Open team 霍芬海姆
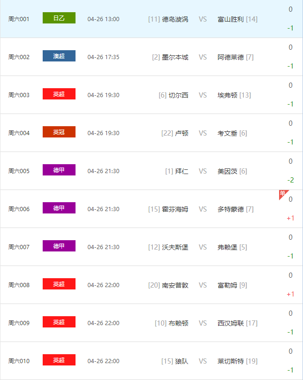 pyautogui.click(x=175, y=209)
